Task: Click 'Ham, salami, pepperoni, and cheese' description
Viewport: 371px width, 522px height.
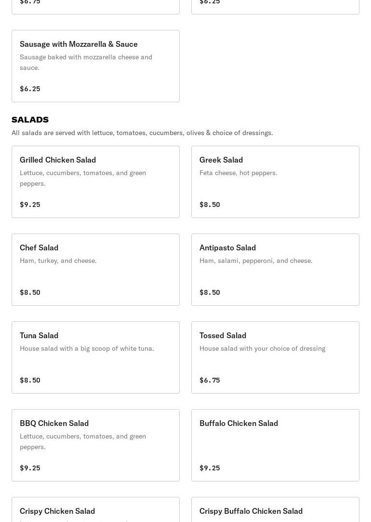Action: 256,261
